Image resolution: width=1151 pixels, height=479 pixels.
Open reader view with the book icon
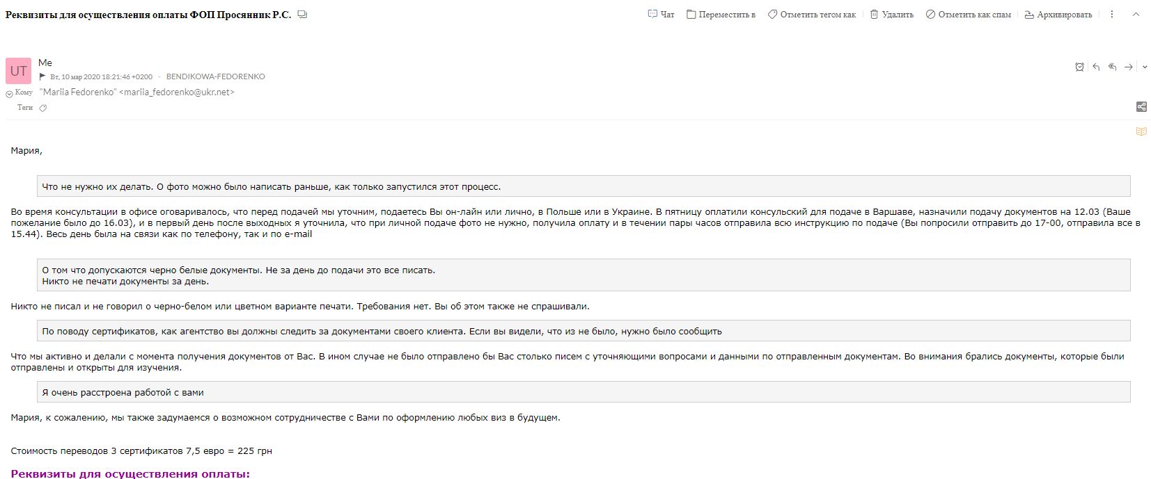point(1141,131)
